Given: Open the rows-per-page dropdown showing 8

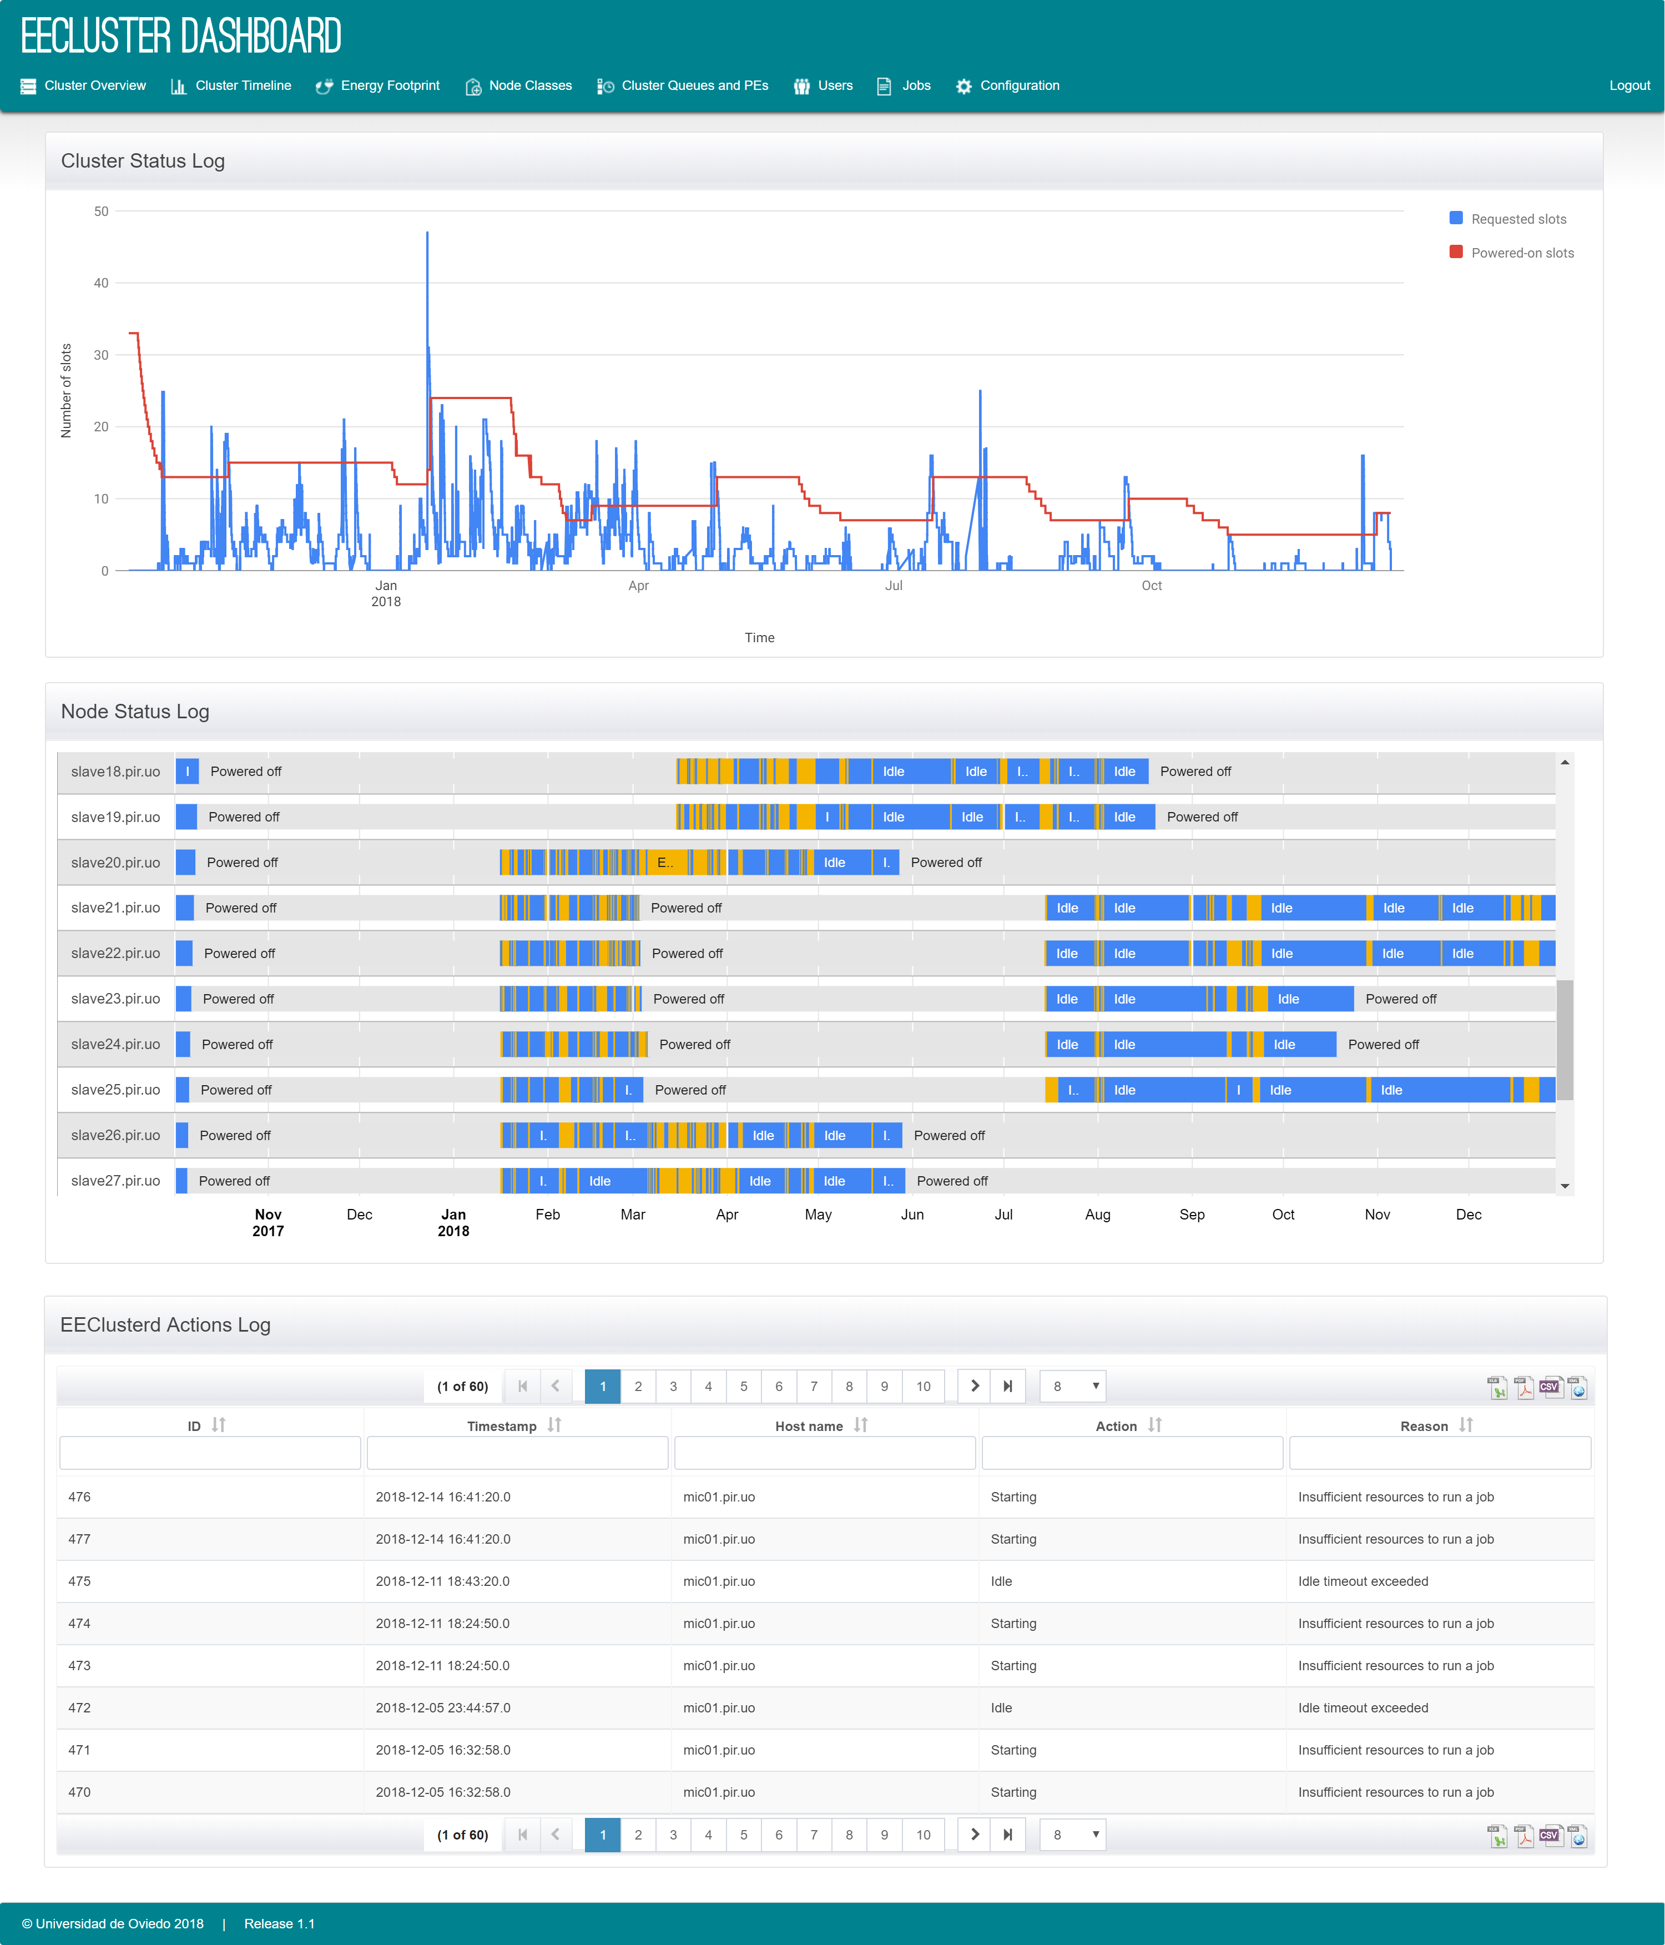Looking at the screenshot, I should 1072,1387.
